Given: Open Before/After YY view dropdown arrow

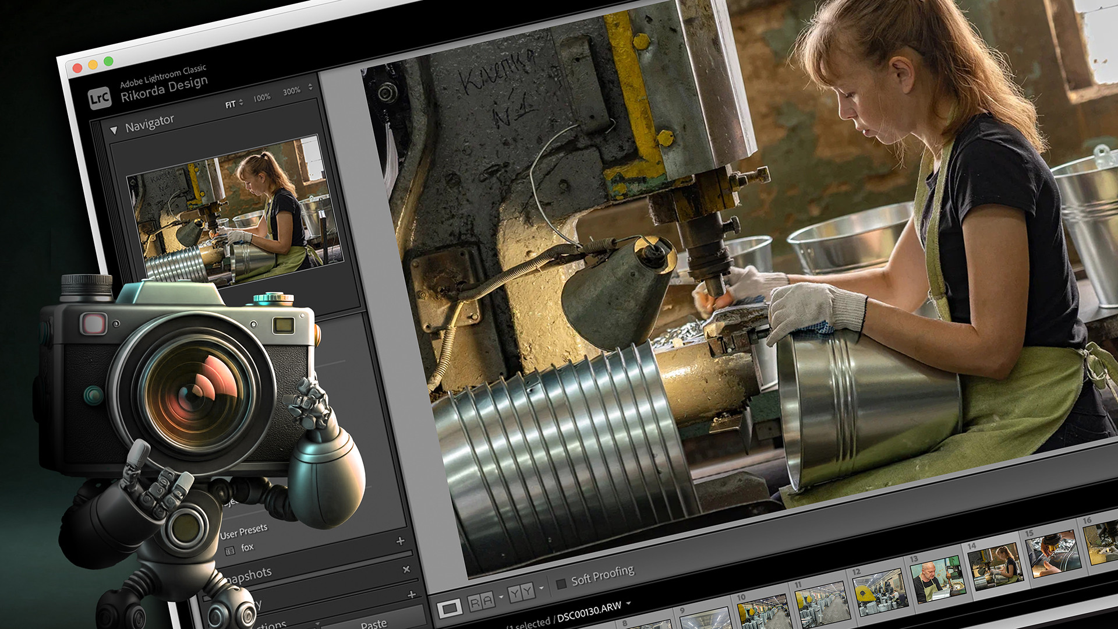Looking at the screenshot, I should tap(542, 588).
